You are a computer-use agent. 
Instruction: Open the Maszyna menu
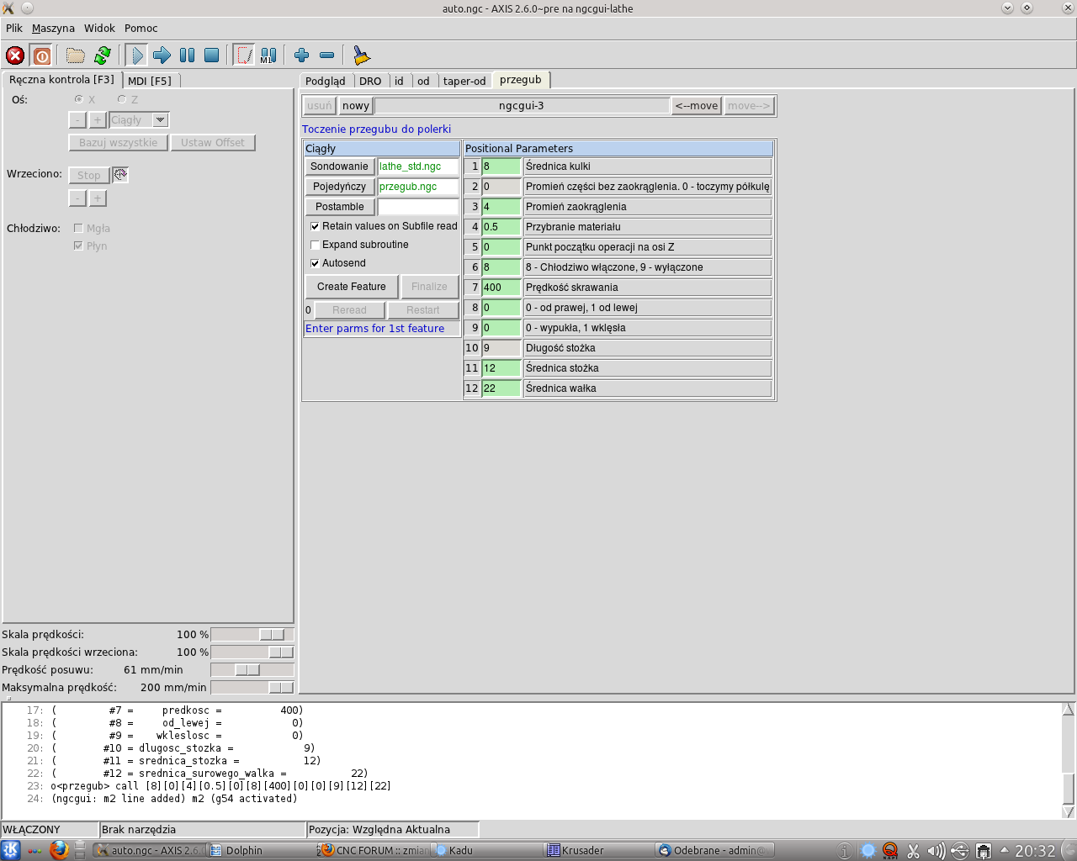(x=53, y=28)
